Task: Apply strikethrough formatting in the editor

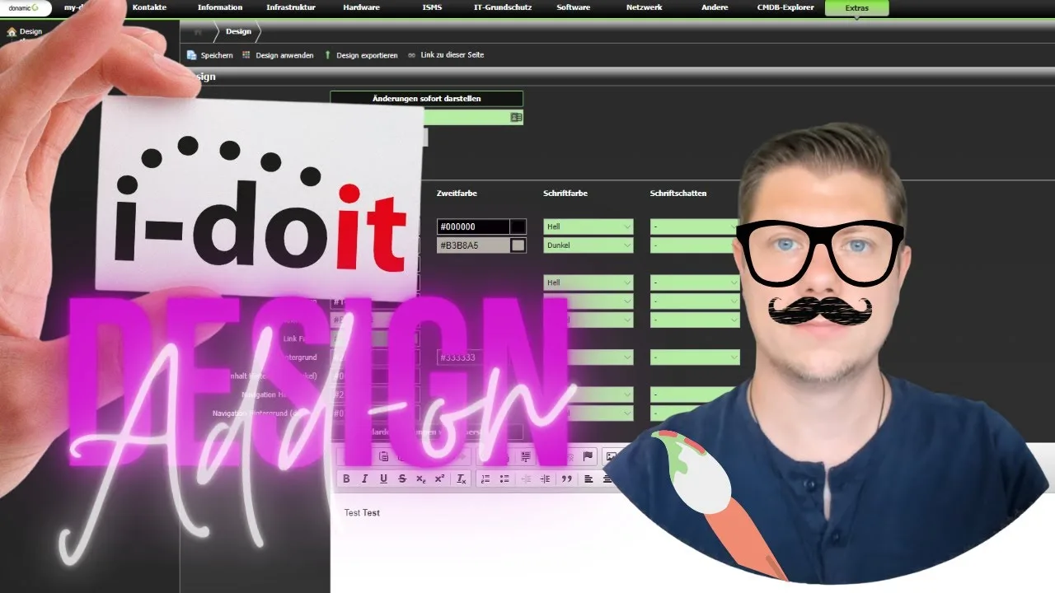Action: coord(402,479)
